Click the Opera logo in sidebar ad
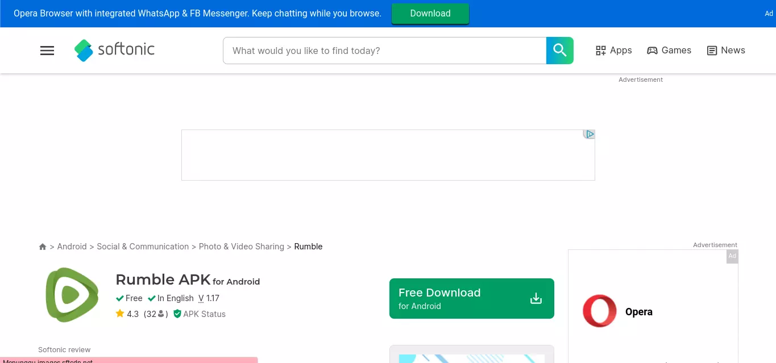The height and width of the screenshot is (363, 776). pyautogui.click(x=600, y=311)
